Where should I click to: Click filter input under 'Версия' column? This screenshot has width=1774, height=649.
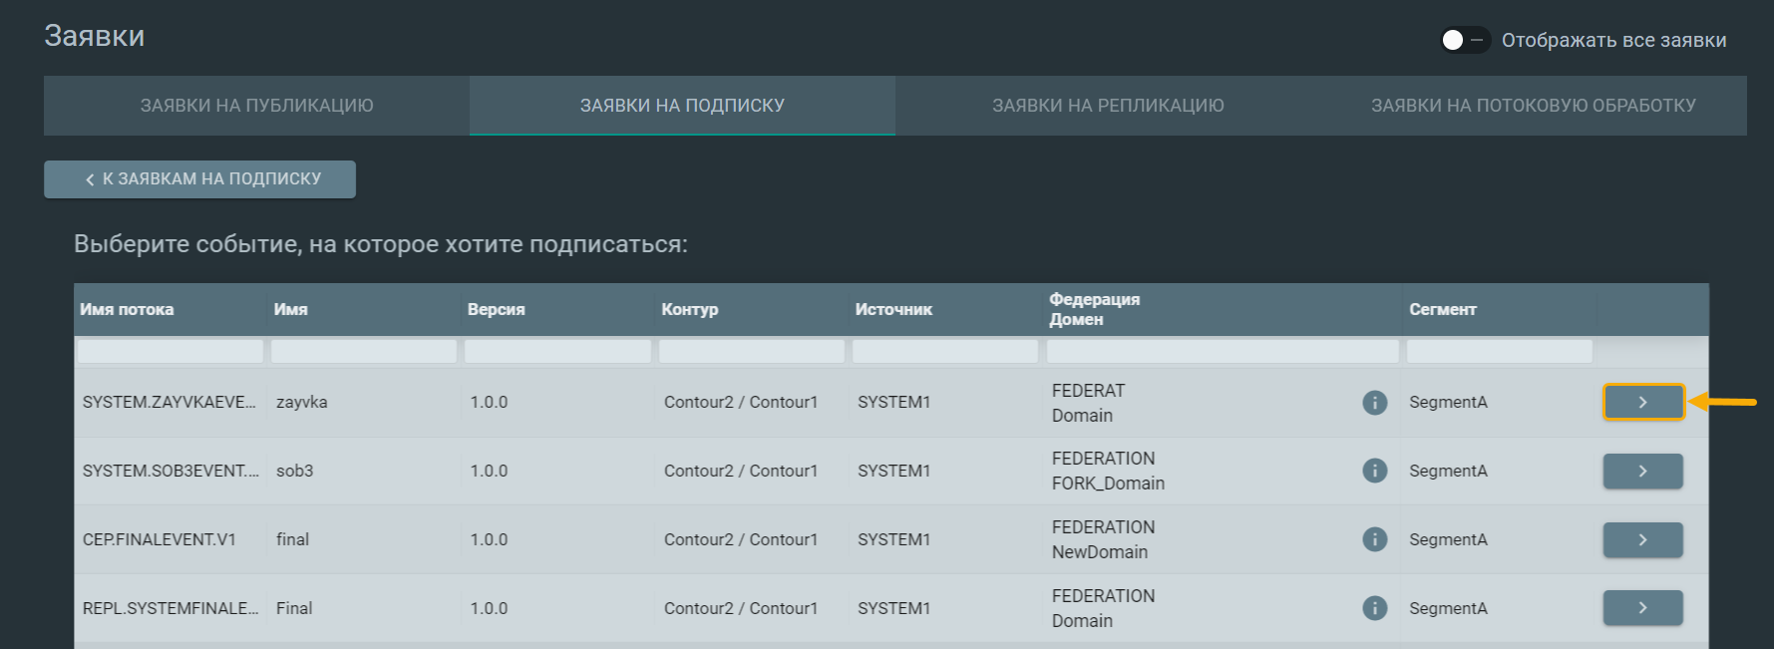tap(557, 351)
